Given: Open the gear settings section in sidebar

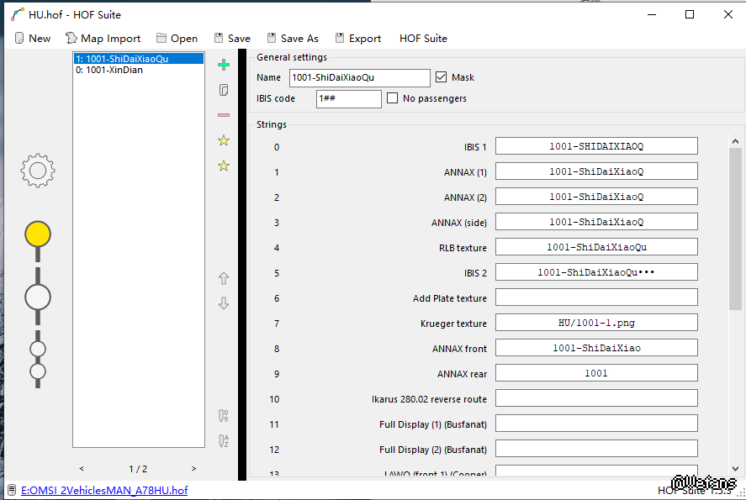Looking at the screenshot, I should (38, 171).
